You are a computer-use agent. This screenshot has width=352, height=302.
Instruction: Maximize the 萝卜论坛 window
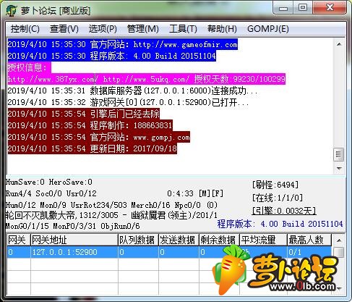[x=303, y=8]
